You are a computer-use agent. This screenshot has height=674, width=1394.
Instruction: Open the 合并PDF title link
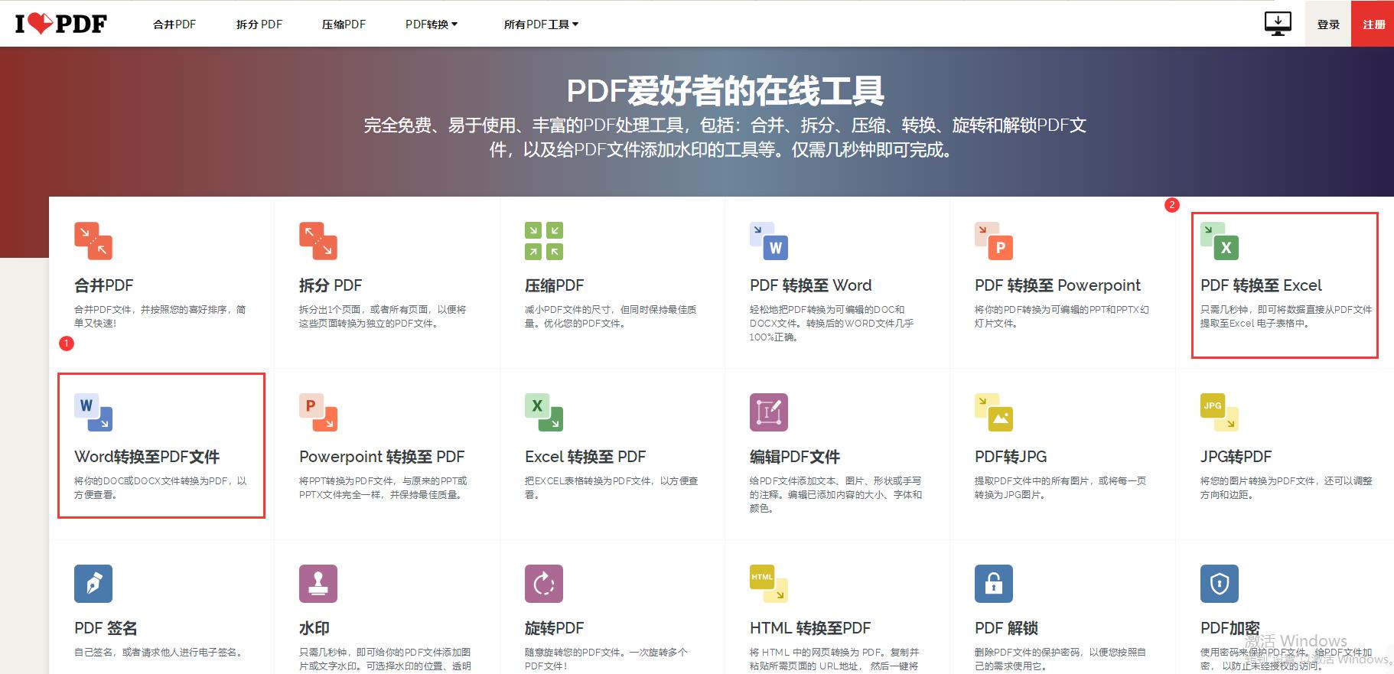coord(103,285)
